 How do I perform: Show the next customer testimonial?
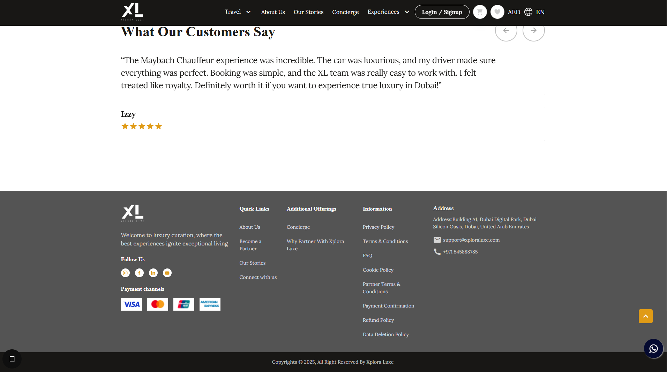[533, 30]
